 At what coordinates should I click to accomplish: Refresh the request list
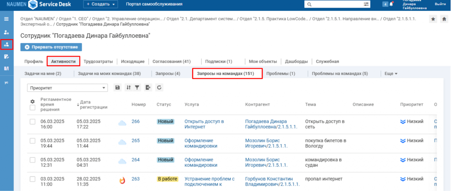[x=159, y=88]
